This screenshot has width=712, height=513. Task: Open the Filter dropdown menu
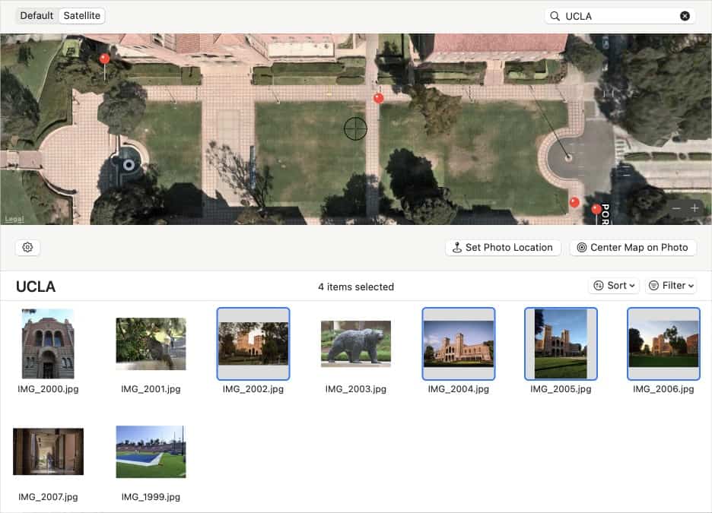tap(671, 286)
